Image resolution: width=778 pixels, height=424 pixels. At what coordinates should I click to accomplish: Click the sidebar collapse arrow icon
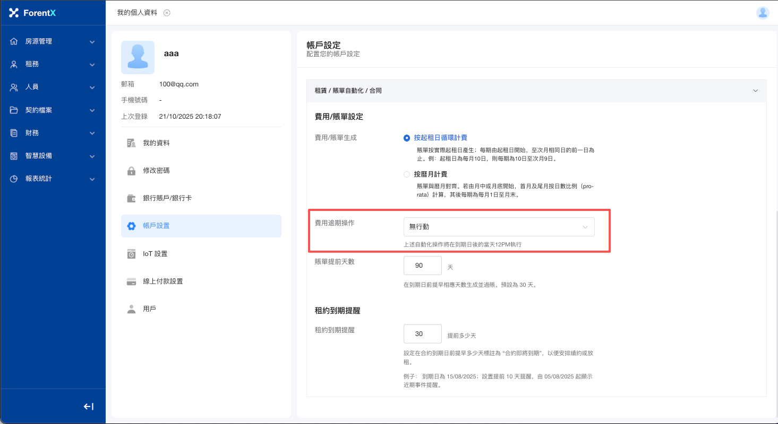[89, 407]
